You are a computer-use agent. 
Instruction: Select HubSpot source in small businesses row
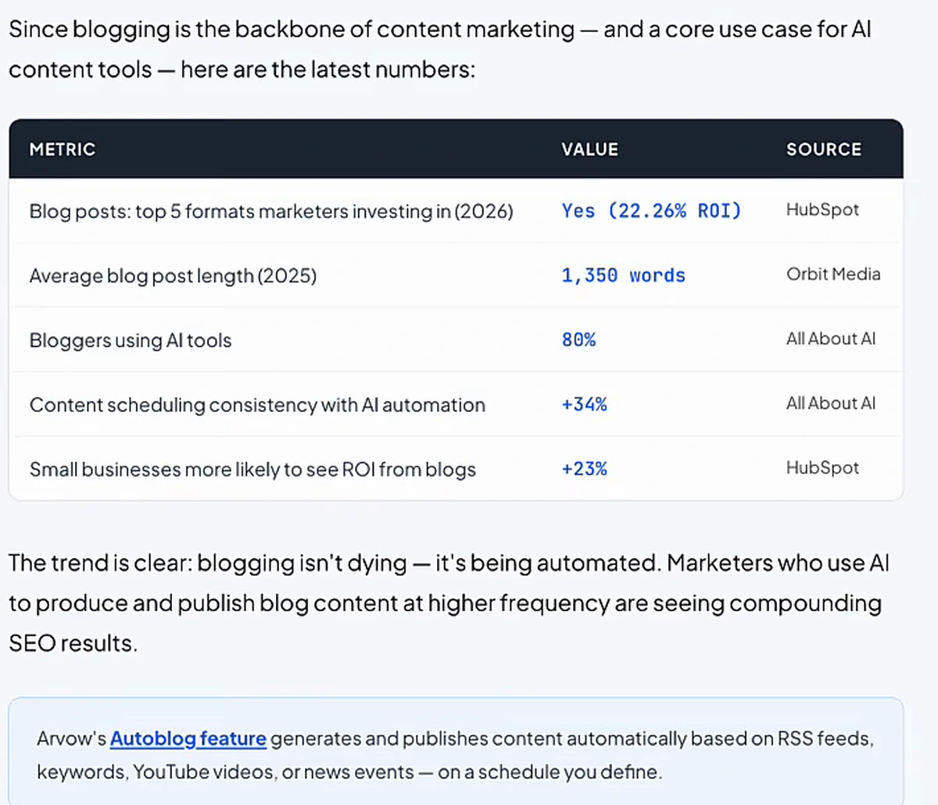coord(822,467)
